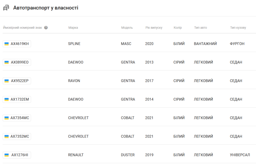Select the SPLINE make cell

pos(74,44)
